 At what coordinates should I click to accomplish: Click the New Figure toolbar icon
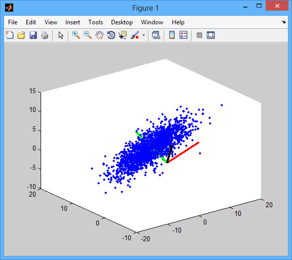pyautogui.click(x=10, y=35)
